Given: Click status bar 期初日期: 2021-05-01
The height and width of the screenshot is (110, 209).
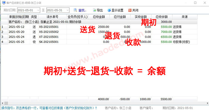Looking at the screenshot, I should point(178,108).
